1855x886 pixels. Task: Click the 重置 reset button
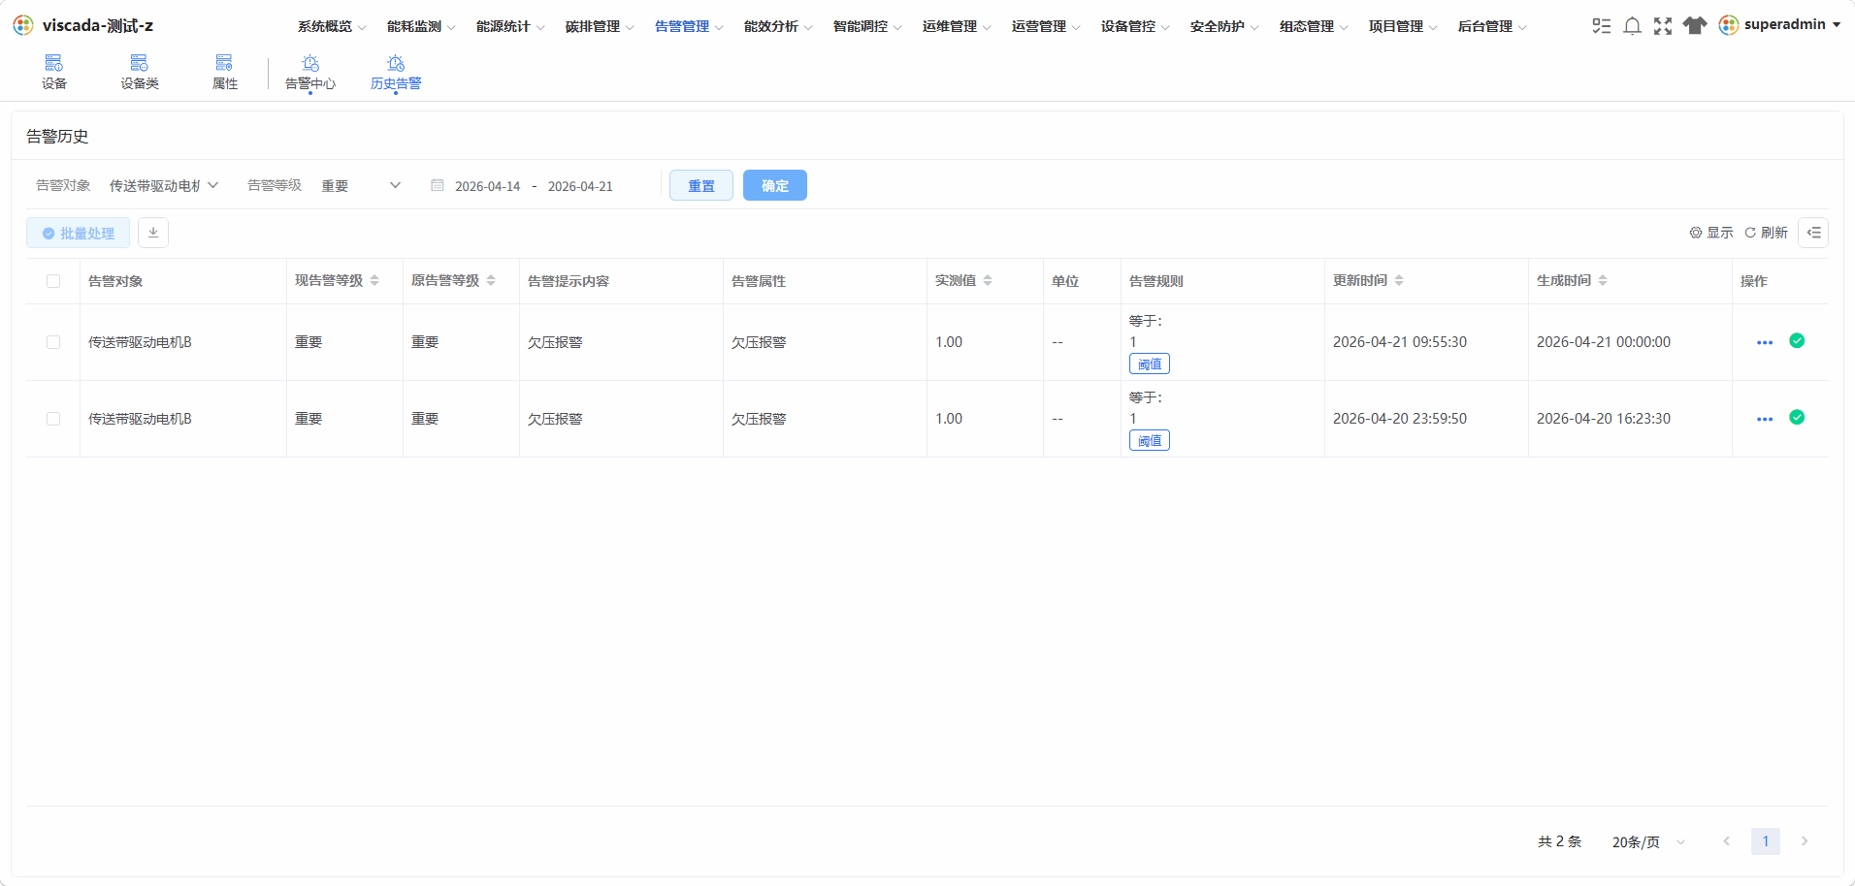[701, 185]
